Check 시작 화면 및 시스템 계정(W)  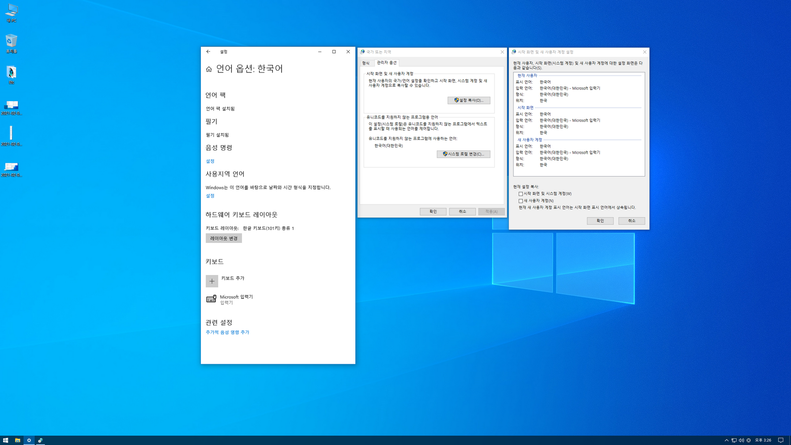[521, 194]
